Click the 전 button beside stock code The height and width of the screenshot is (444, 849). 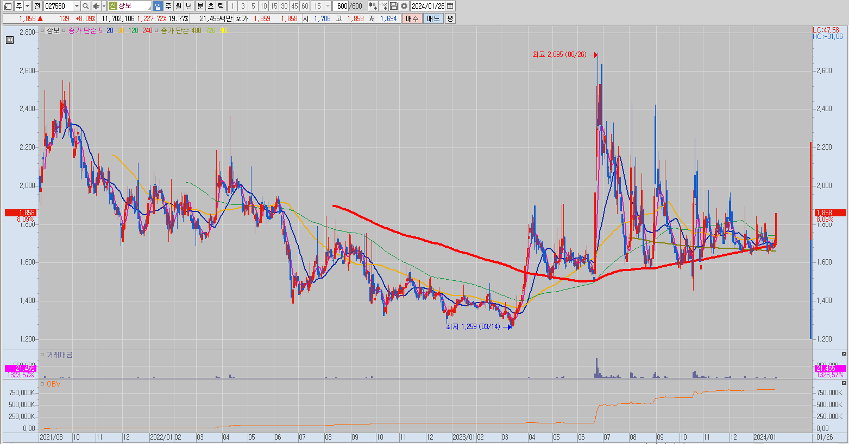(37, 6)
